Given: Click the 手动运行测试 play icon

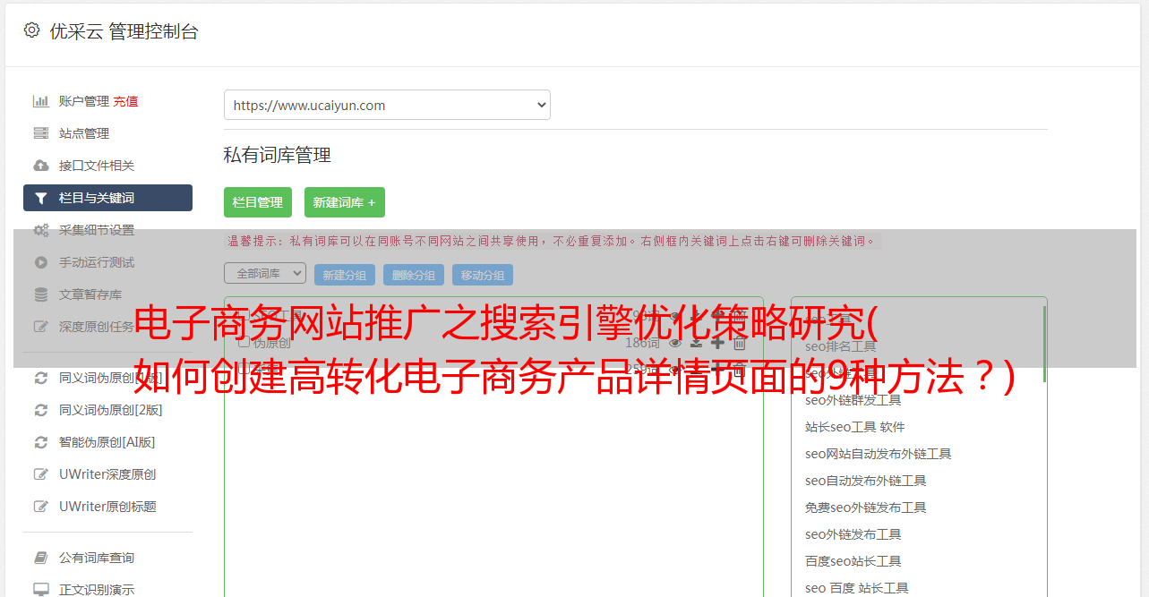Looking at the screenshot, I should 41,262.
